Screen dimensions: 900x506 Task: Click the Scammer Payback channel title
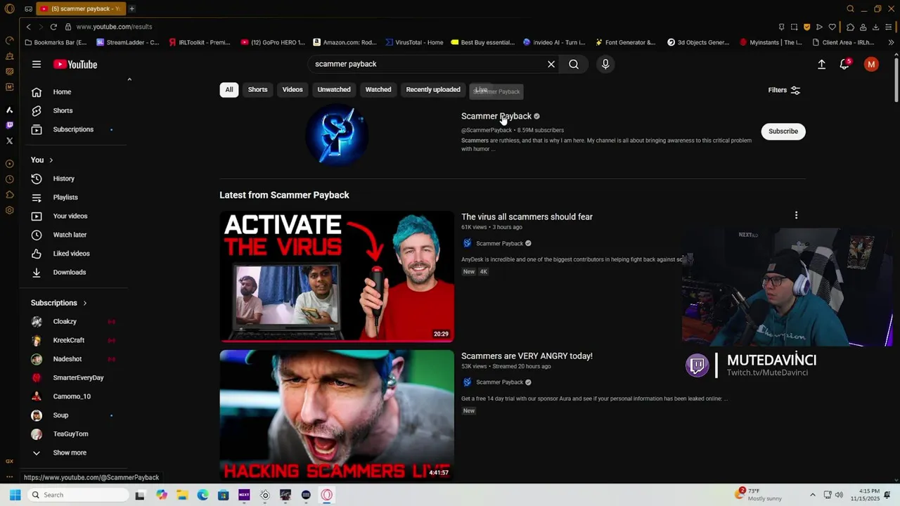click(496, 116)
